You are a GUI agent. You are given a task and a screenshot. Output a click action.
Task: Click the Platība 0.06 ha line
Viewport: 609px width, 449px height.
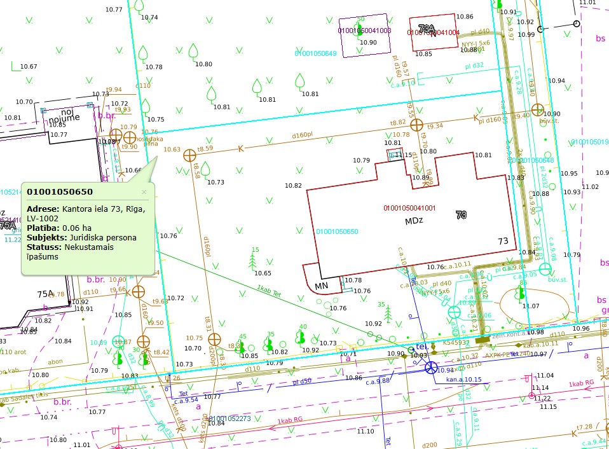59,228
